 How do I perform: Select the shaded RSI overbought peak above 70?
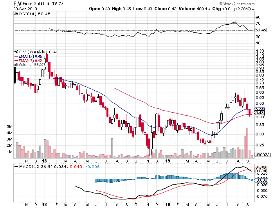234,23
